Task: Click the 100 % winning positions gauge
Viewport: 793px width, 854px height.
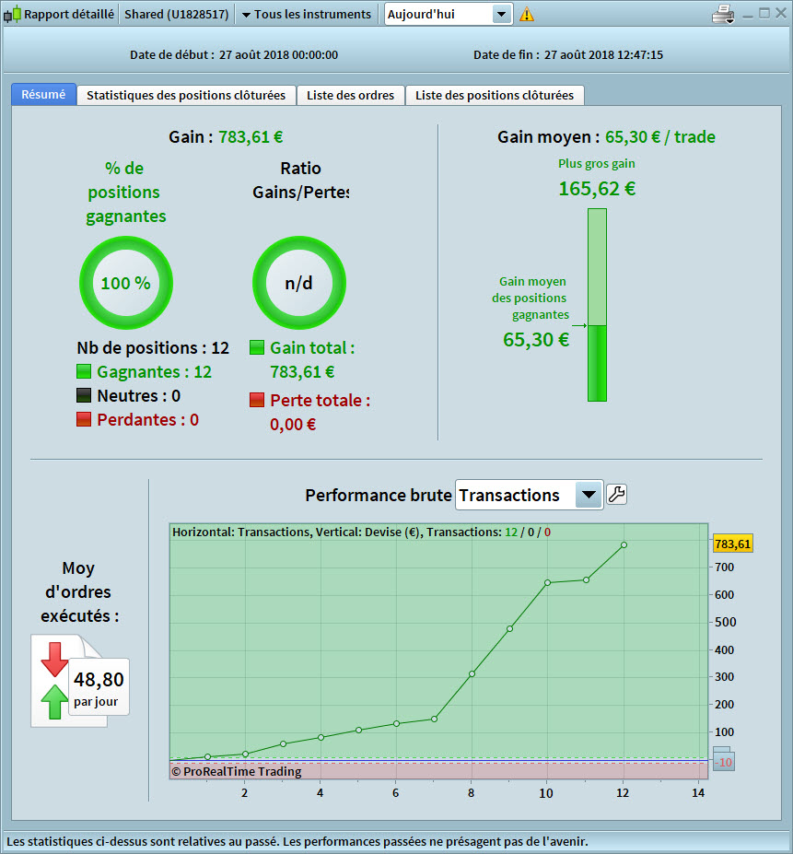Action: (x=126, y=283)
